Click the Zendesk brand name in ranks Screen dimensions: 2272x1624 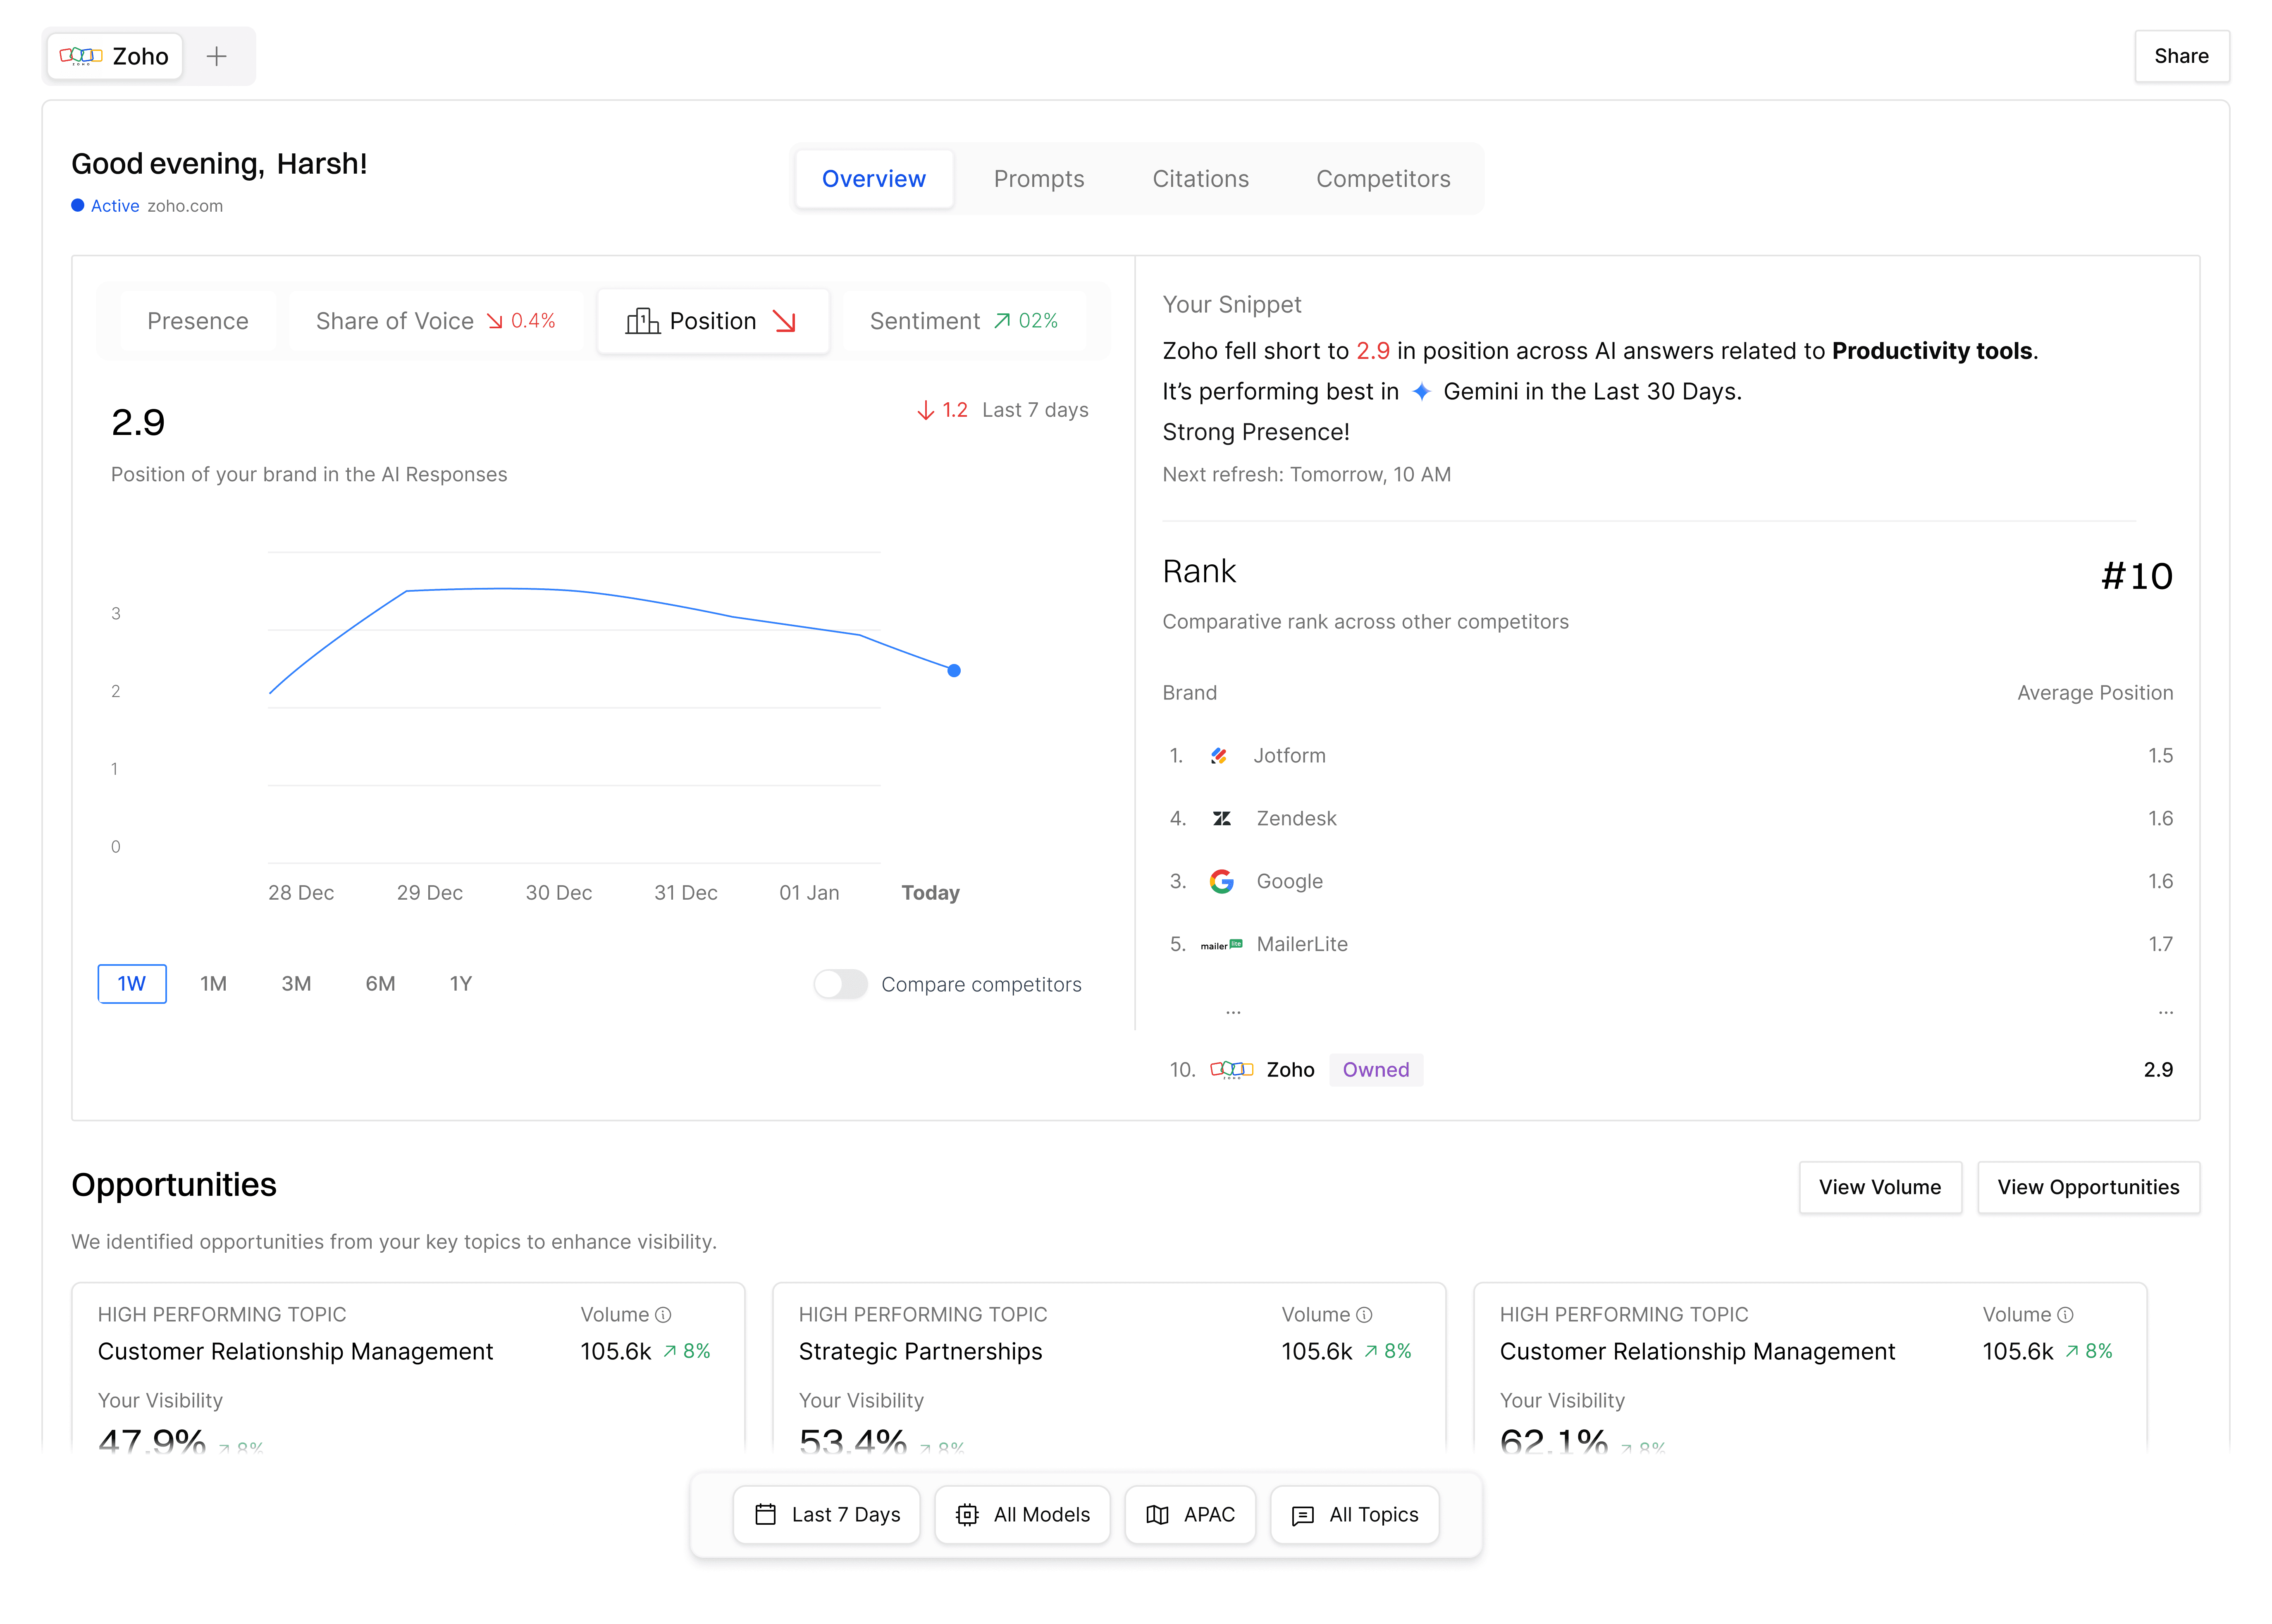1296,819
